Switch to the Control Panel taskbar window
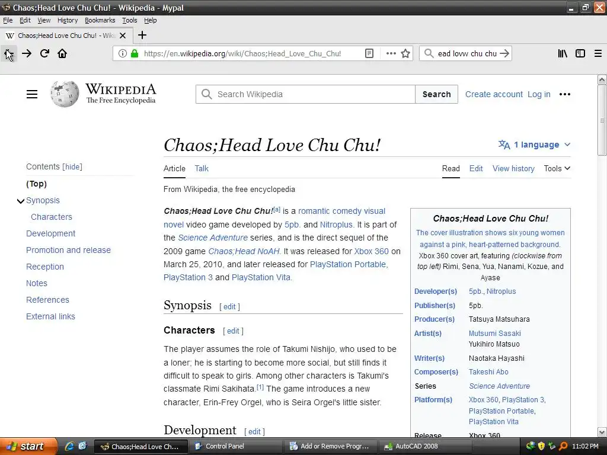The width and height of the screenshot is (607, 455). pos(236,446)
